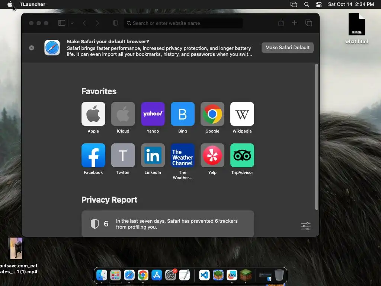The image size is (381, 286).
Task: Open the Yahoo favorite
Action: click(x=153, y=114)
